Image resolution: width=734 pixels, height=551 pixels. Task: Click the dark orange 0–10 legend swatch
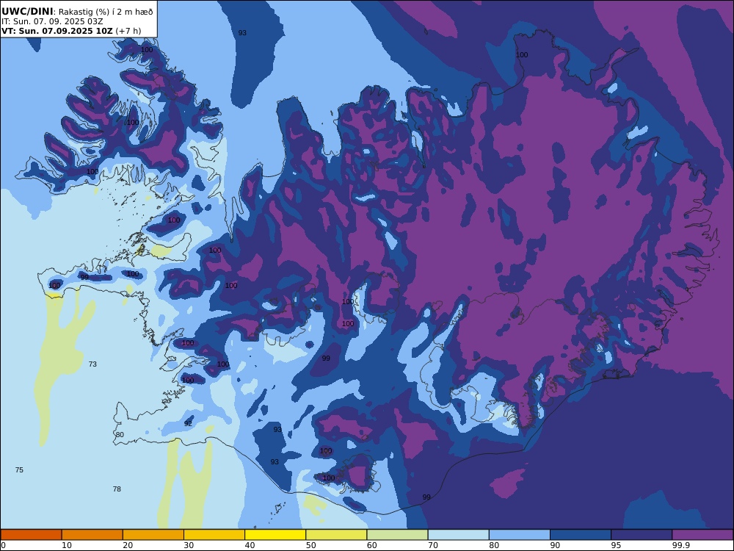coord(31,535)
